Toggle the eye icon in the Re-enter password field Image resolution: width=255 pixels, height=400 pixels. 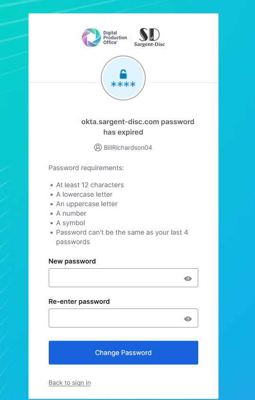pos(188,319)
